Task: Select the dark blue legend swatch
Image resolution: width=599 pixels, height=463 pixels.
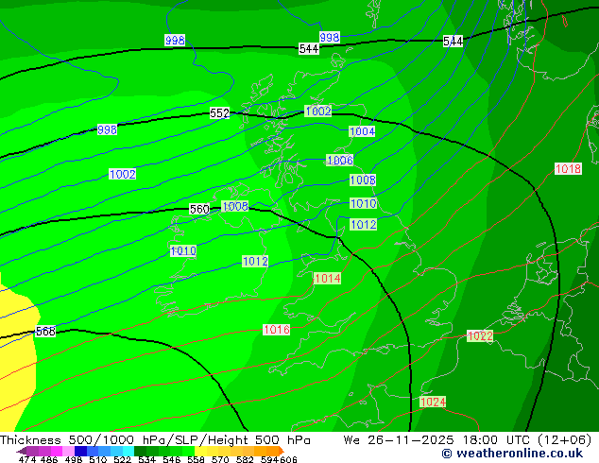Action: point(80,451)
